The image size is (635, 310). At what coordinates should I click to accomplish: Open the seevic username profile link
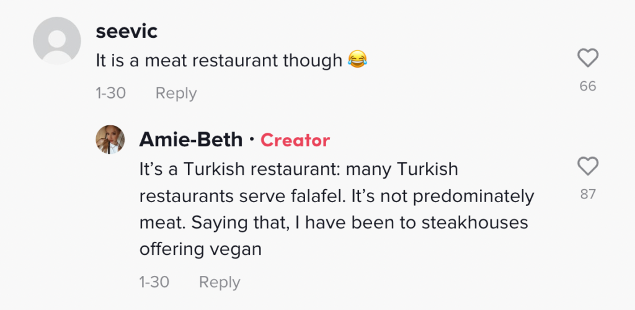[x=127, y=31]
